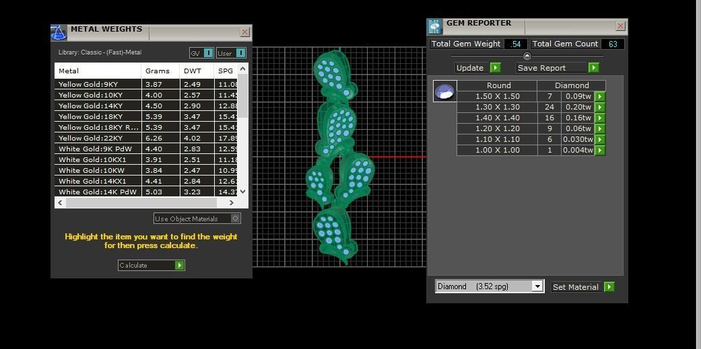Click the 0.16tw weight cell
Screen dimensions: 701x349
[578, 118]
